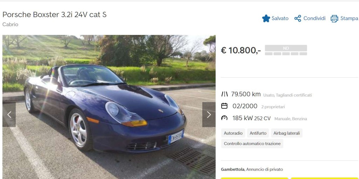Image resolution: width=359 pixels, height=179 pixels.
Task: Show the previous photo with left arrow
Action: 9,115
